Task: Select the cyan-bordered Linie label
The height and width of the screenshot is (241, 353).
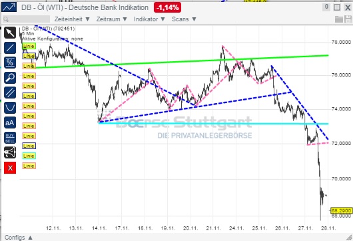Action: (x=29, y=156)
